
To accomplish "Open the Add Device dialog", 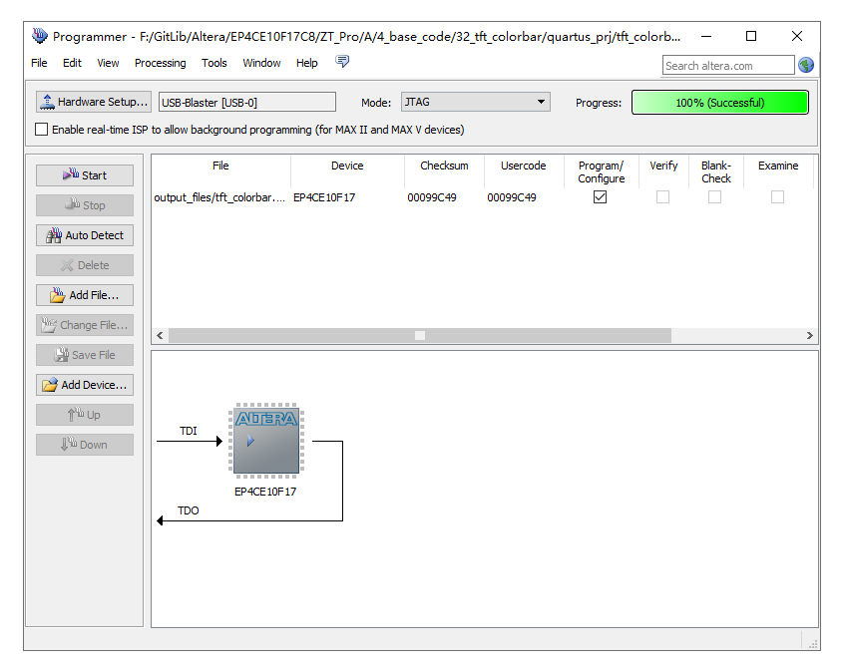I will pyautogui.click(x=85, y=385).
